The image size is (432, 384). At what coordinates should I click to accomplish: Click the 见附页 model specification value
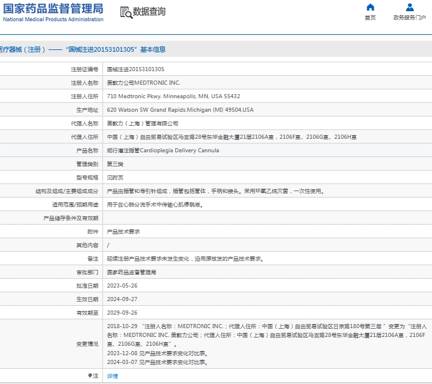[x=115, y=178]
